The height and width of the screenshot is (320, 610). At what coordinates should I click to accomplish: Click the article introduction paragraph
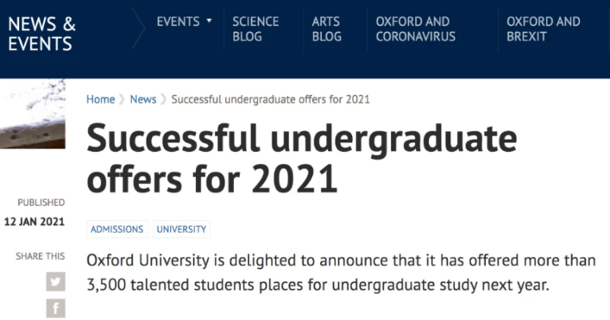click(341, 273)
